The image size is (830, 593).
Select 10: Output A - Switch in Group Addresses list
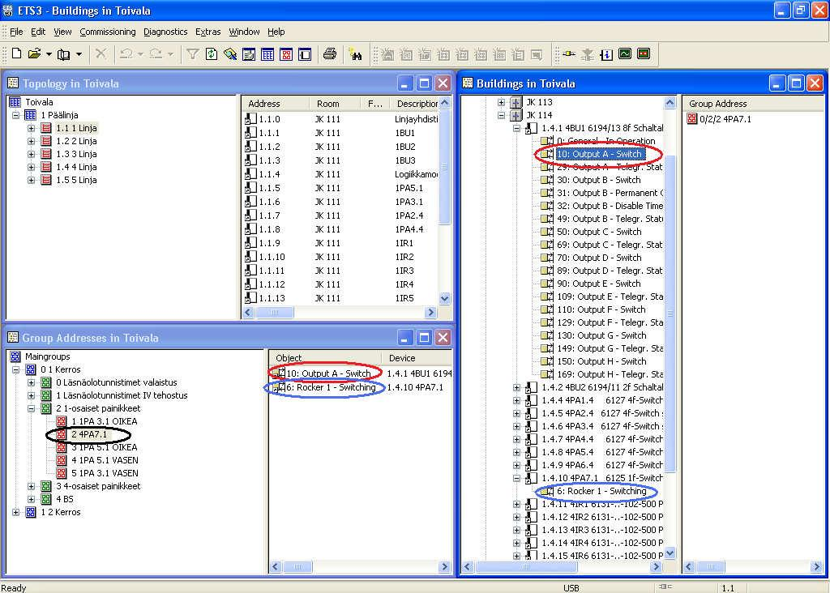328,373
